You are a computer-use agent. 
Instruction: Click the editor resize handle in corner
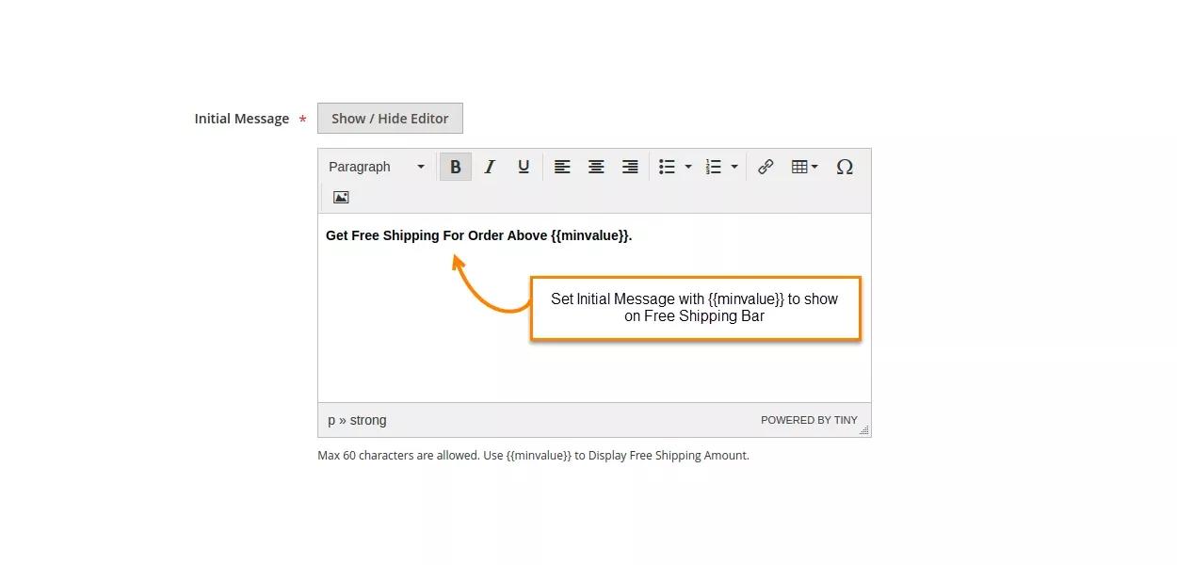point(864,430)
